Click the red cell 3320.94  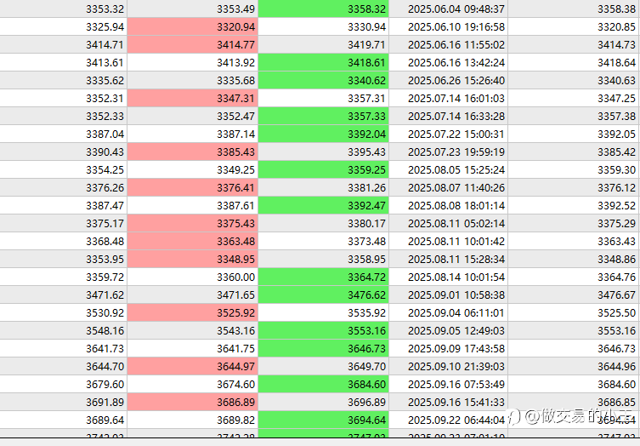point(192,26)
